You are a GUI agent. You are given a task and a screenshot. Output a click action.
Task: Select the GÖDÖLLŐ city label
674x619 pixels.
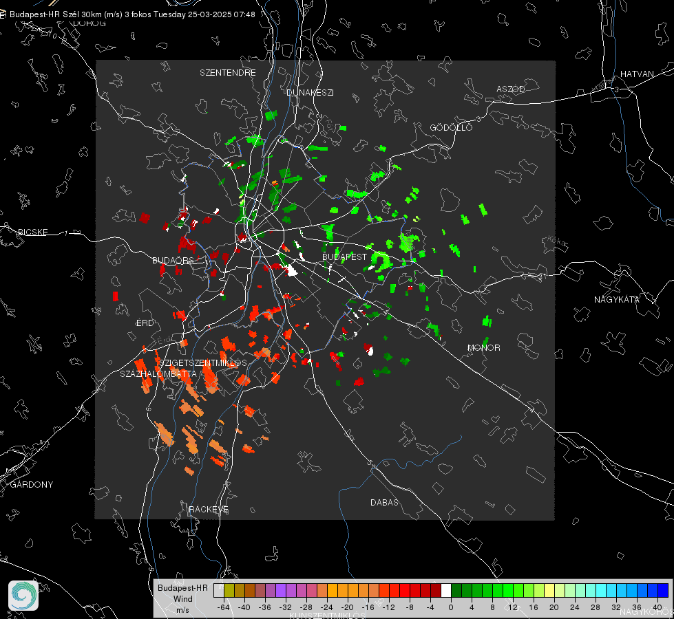point(452,127)
